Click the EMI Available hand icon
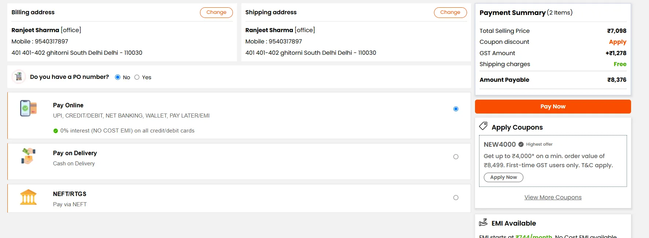 coord(483,222)
